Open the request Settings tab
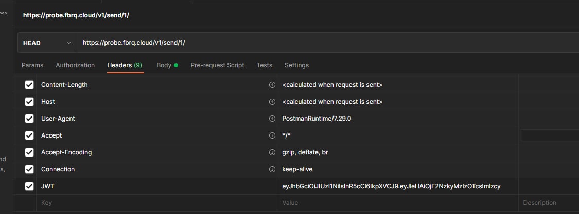 (x=296, y=65)
